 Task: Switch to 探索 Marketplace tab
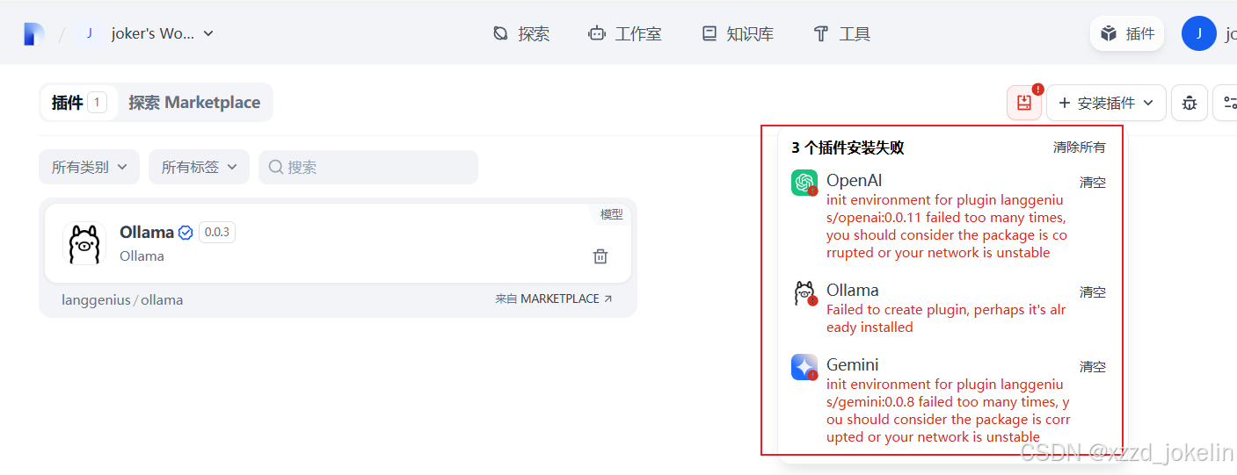pyautogui.click(x=194, y=103)
